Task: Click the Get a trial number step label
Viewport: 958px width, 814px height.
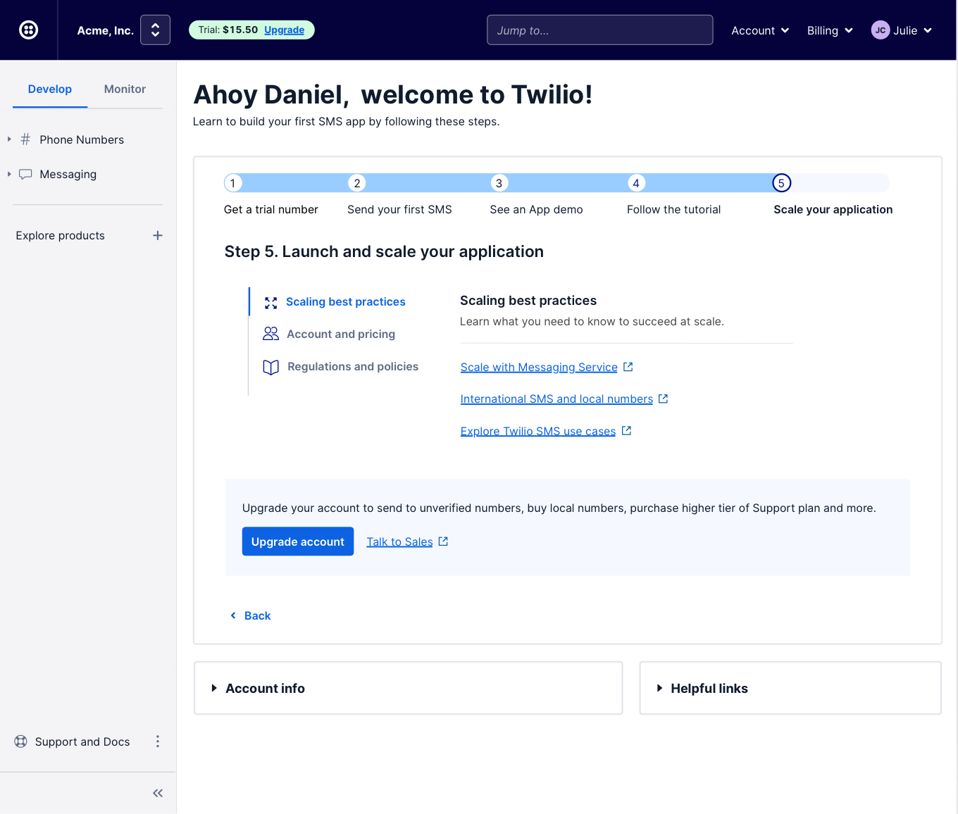Action: tap(271, 210)
